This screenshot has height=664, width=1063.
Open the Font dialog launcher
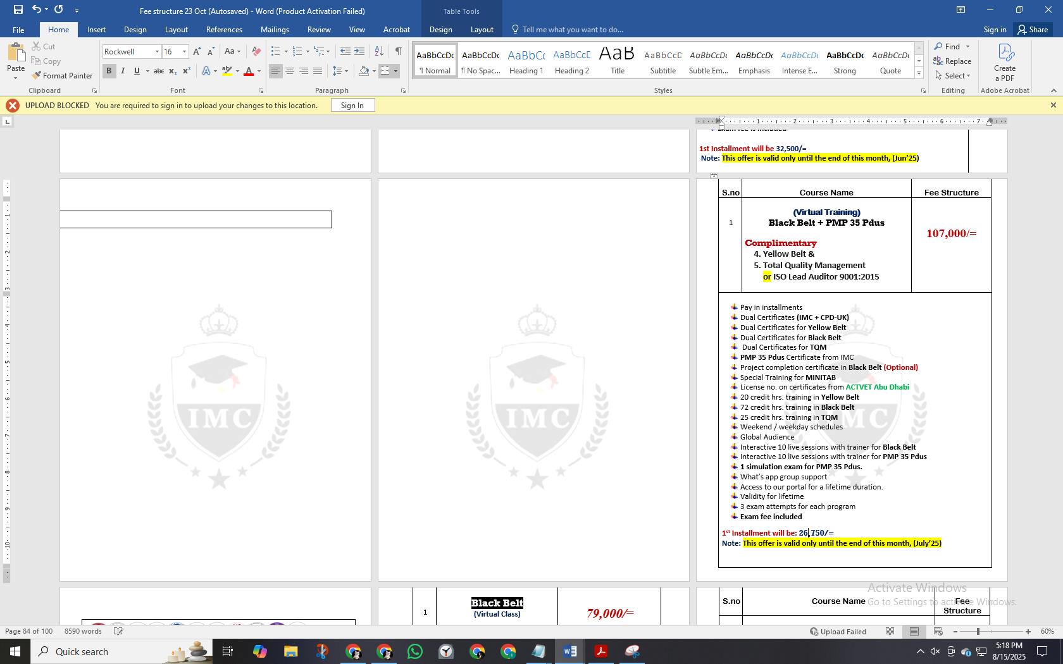[x=261, y=91]
